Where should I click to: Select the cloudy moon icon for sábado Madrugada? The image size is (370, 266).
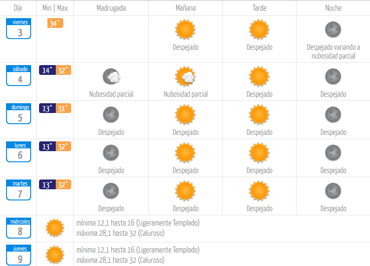(112, 76)
